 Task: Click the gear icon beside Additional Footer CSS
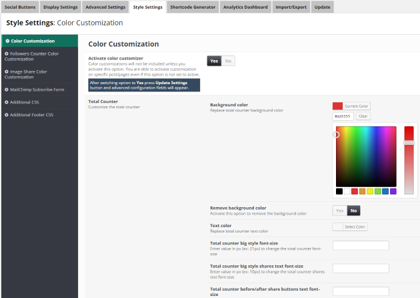click(7, 115)
